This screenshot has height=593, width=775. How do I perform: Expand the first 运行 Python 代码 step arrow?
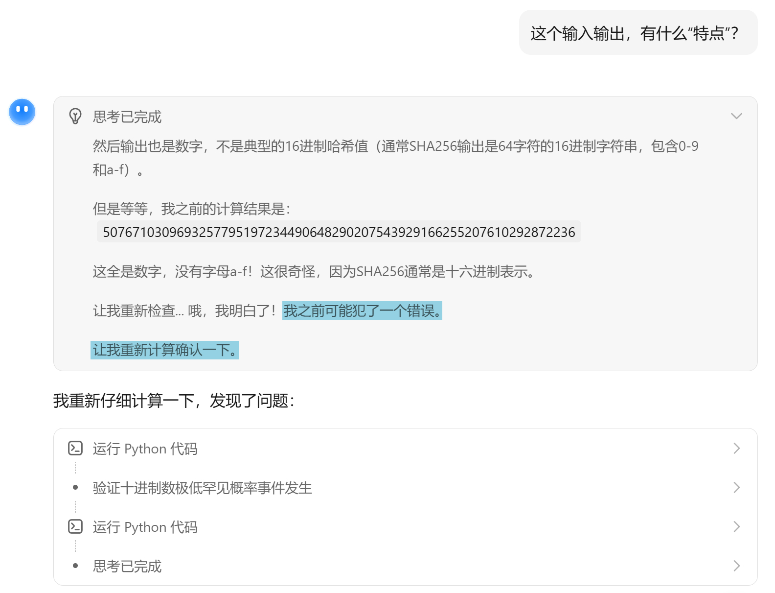(x=736, y=448)
